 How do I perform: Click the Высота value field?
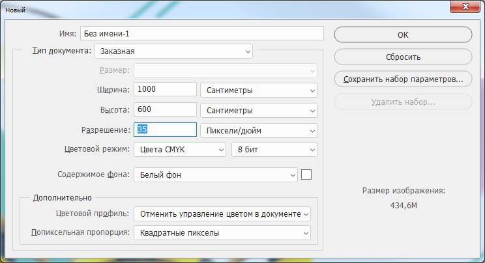[x=165, y=109]
